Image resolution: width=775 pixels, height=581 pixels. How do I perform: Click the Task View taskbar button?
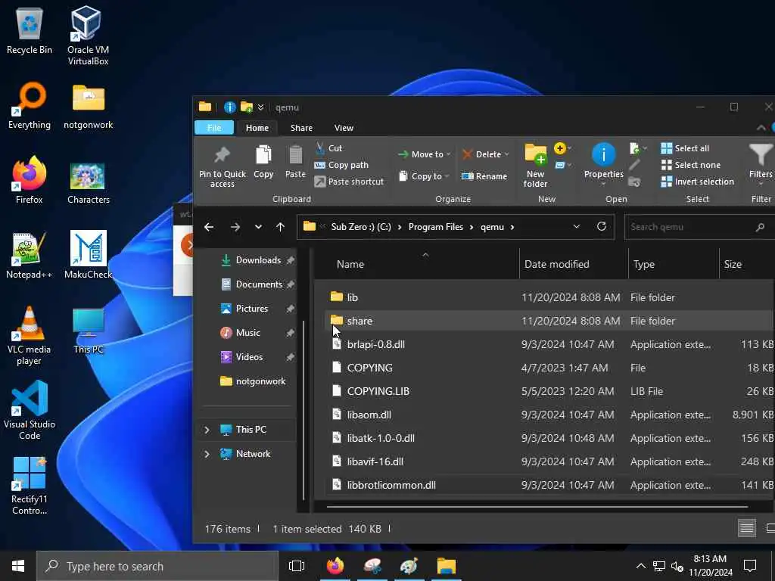(x=296, y=566)
